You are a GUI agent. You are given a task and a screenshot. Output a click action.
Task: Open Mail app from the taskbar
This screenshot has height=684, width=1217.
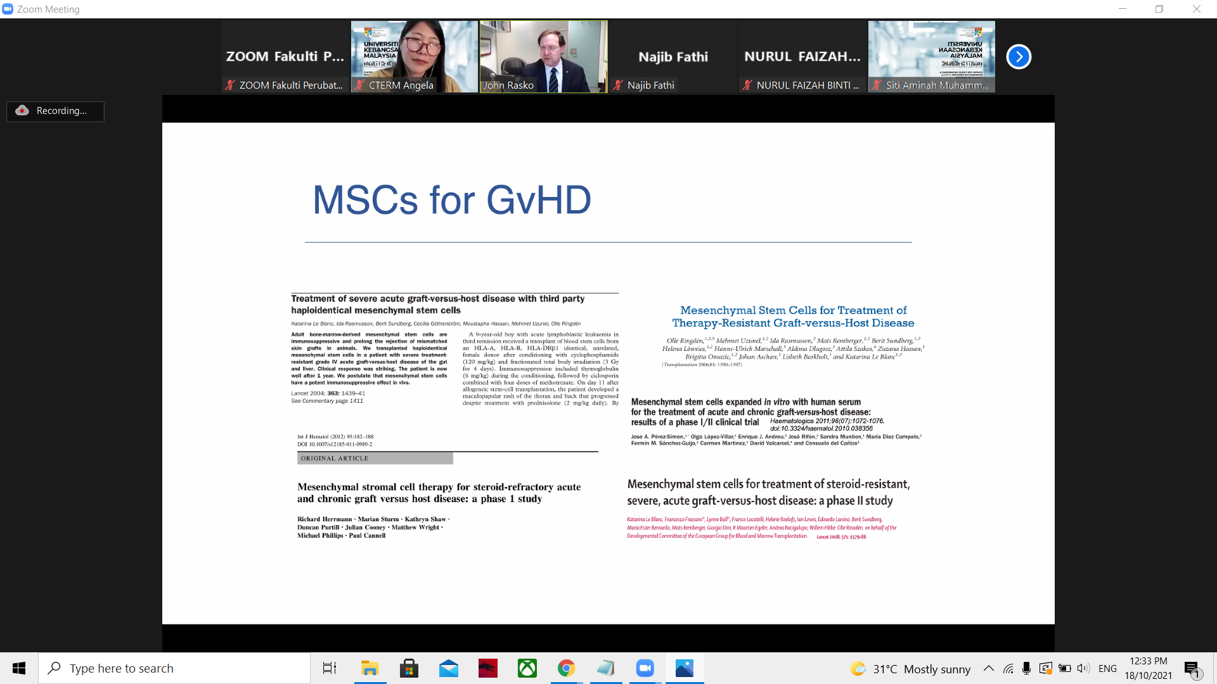[x=448, y=668]
